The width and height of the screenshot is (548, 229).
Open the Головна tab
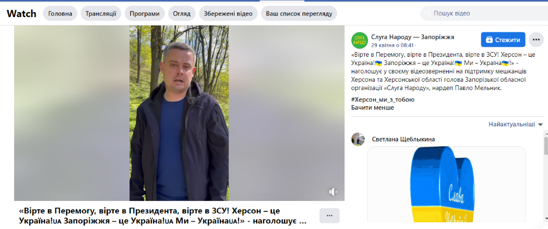pos(60,14)
